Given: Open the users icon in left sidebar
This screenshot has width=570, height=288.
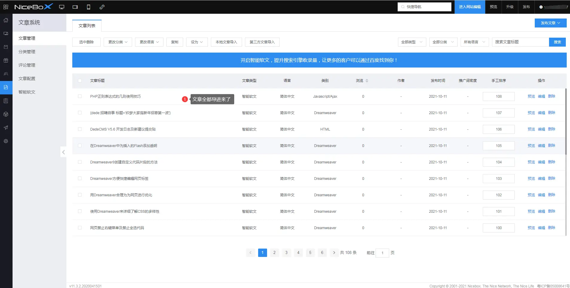Looking at the screenshot, I should (x=6, y=74).
